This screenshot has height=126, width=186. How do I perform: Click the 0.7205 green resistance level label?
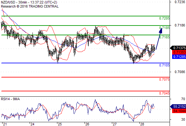point(164,18)
